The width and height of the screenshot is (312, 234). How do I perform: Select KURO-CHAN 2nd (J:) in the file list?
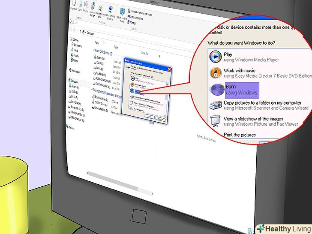tap(102, 80)
